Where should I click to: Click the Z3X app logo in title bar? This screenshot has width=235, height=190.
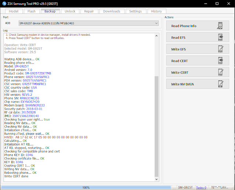coord(4,3)
